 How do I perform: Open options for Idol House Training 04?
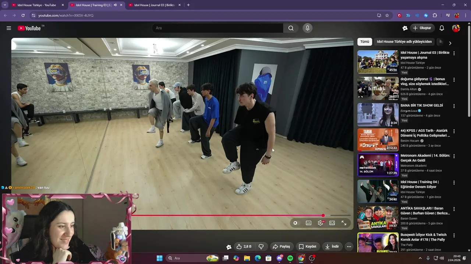pos(454,183)
